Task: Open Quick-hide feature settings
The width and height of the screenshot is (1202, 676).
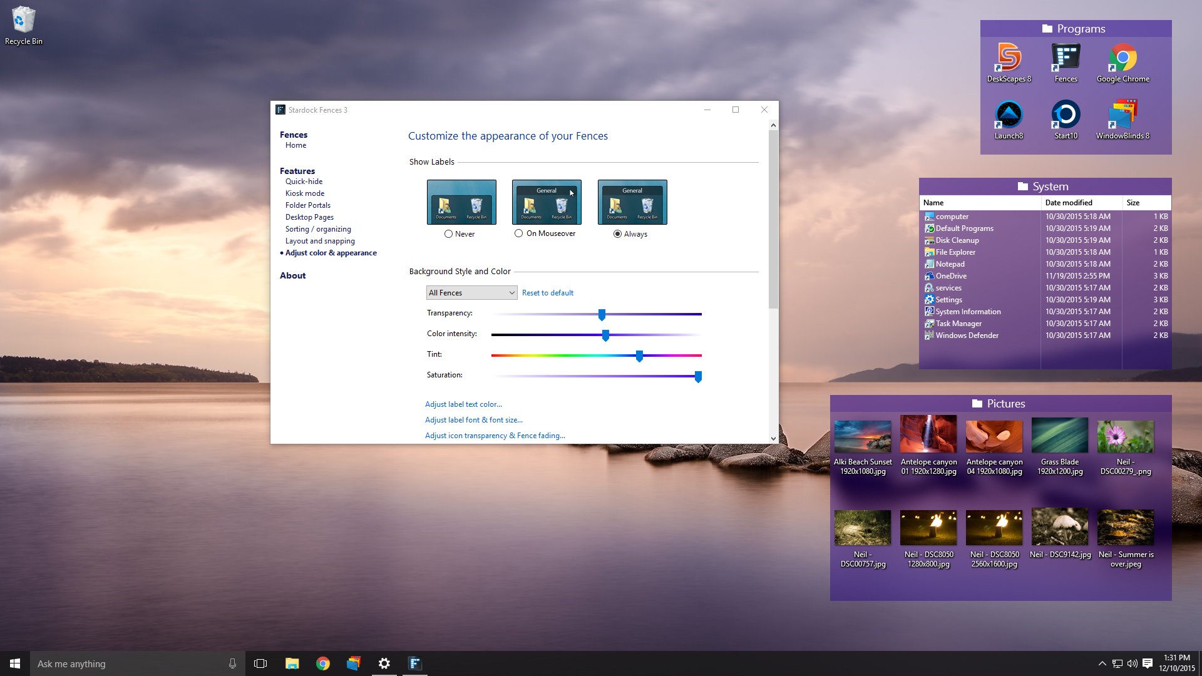Action: click(304, 182)
